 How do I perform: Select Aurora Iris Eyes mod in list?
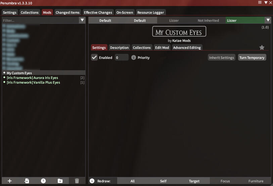click(x=32, y=78)
